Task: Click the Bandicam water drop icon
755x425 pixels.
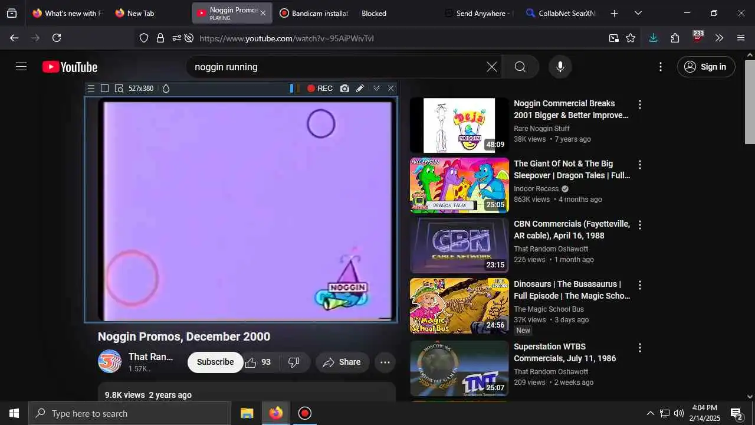Action: pos(166,89)
